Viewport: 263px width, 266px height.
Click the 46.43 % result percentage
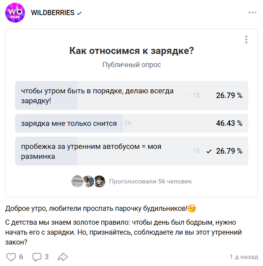click(229, 123)
